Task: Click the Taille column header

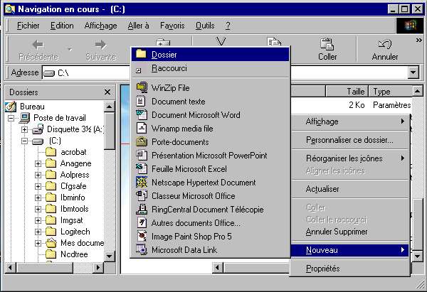Action: pos(354,92)
